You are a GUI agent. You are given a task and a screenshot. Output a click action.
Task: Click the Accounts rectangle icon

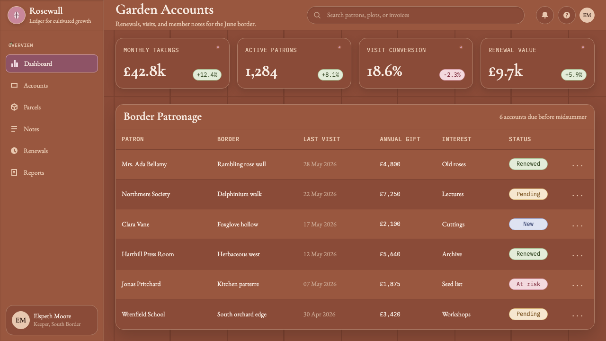pyautogui.click(x=14, y=85)
